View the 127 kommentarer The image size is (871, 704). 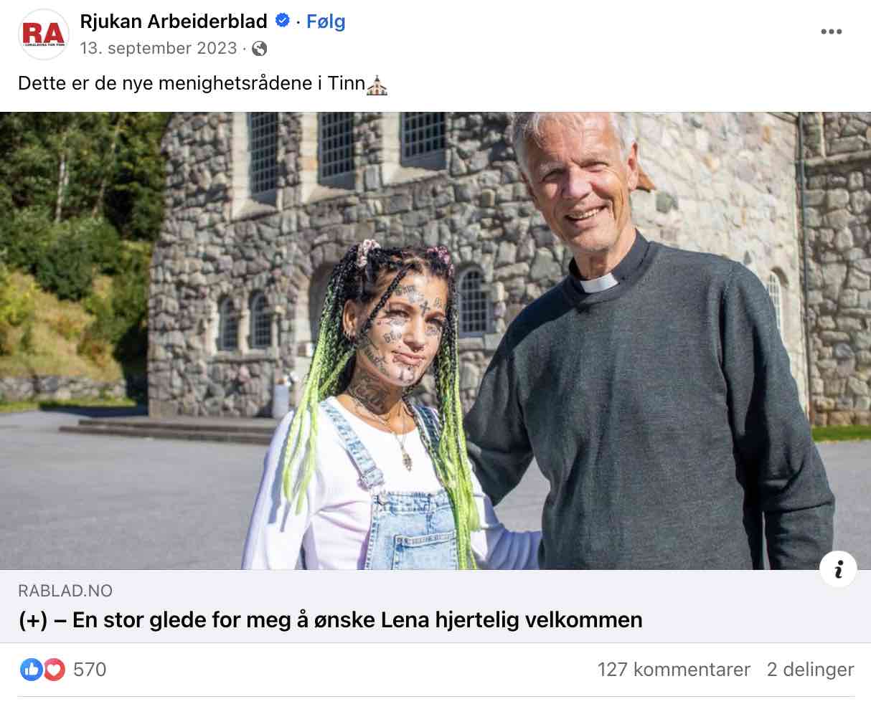pos(674,670)
